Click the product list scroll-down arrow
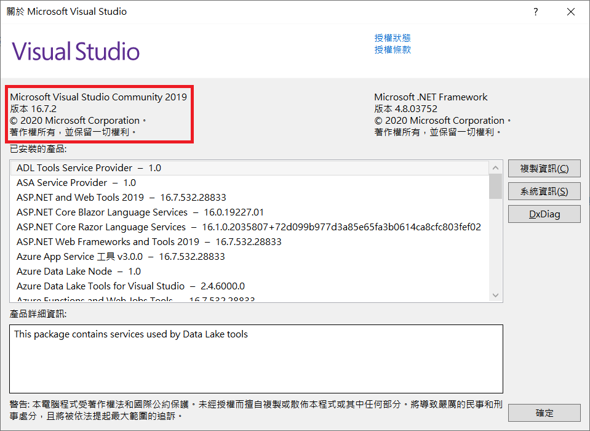 pos(495,296)
